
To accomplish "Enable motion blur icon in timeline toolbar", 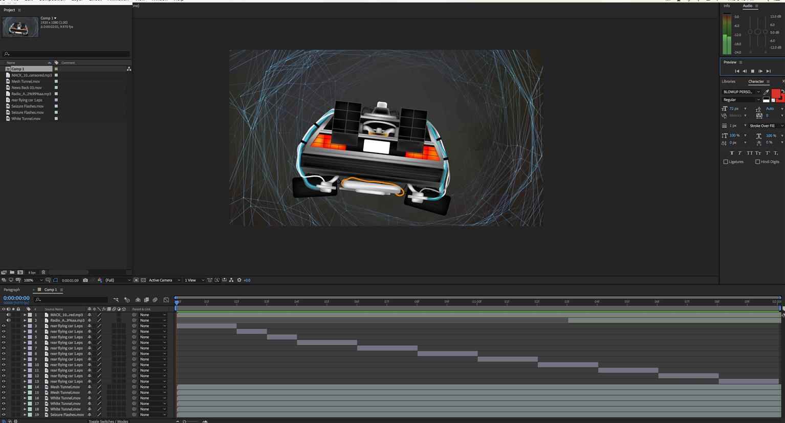I will pos(155,300).
